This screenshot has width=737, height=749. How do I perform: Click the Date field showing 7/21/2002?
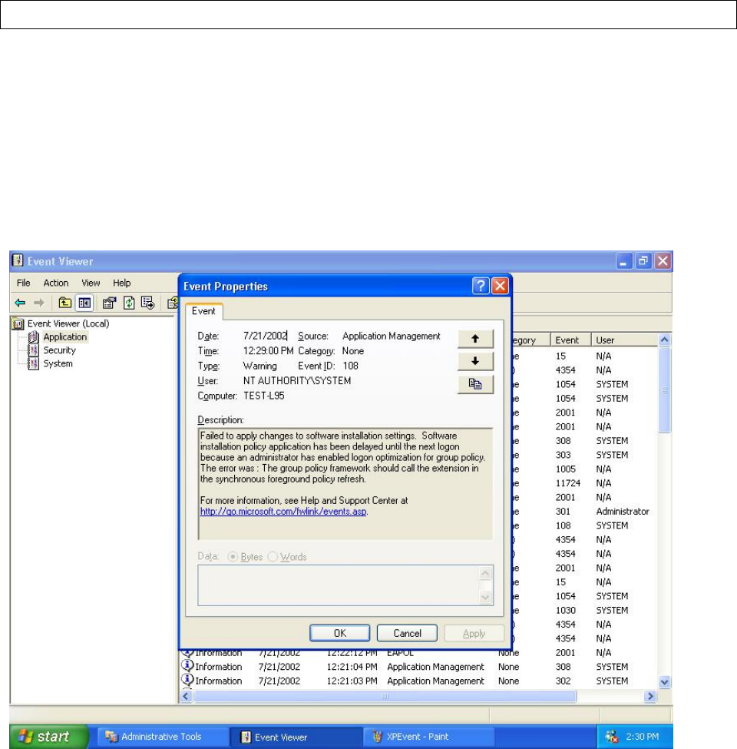pyautogui.click(x=265, y=336)
